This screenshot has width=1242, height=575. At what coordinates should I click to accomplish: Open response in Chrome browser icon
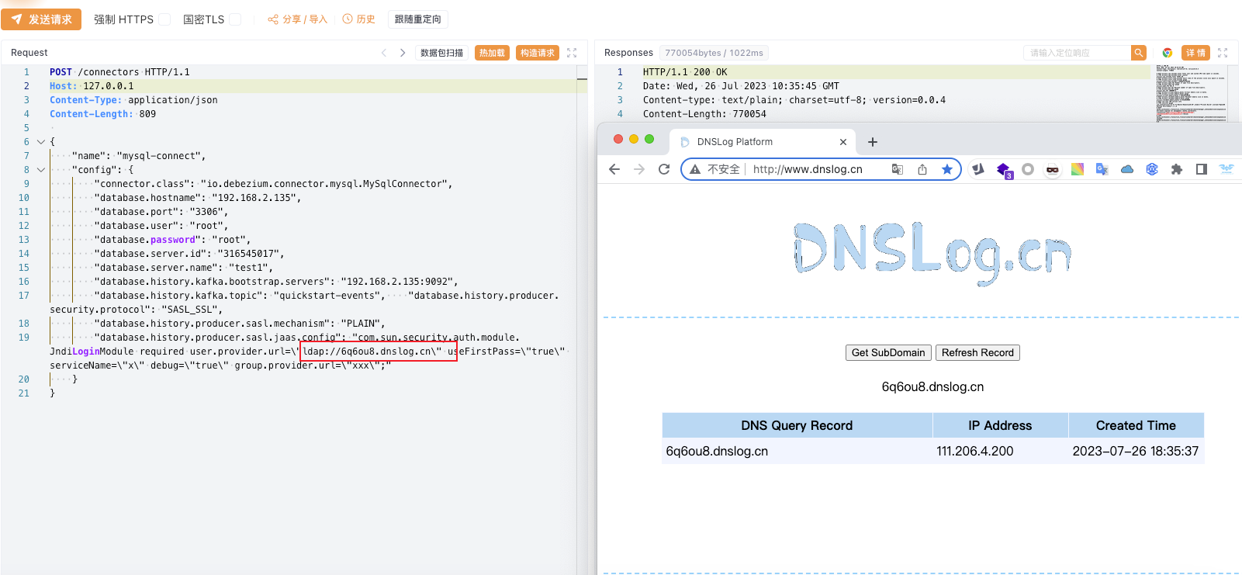tap(1167, 53)
